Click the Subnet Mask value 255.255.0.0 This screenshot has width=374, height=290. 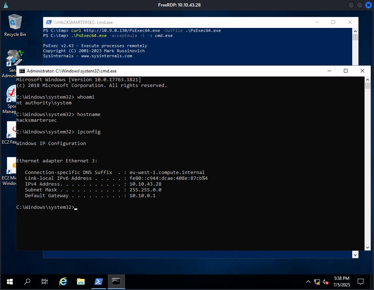(x=145, y=190)
